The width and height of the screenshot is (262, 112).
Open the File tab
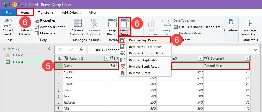coord(8,13)
